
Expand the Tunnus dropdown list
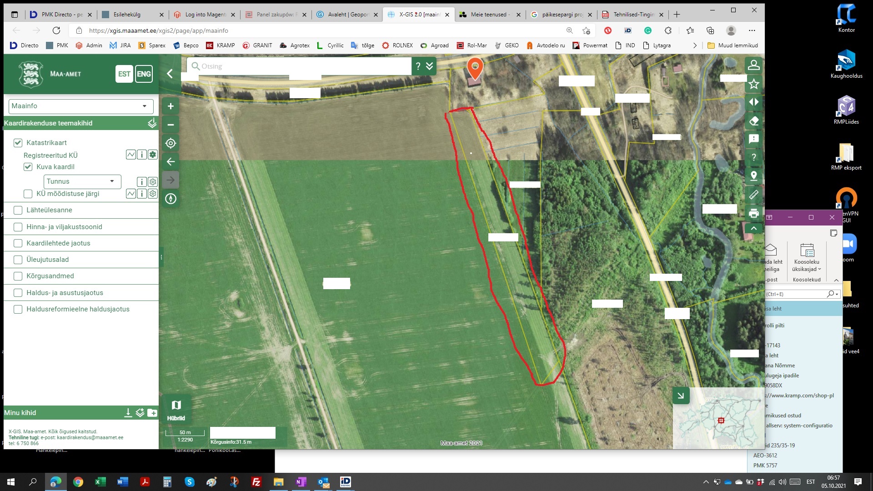point(82,181)
